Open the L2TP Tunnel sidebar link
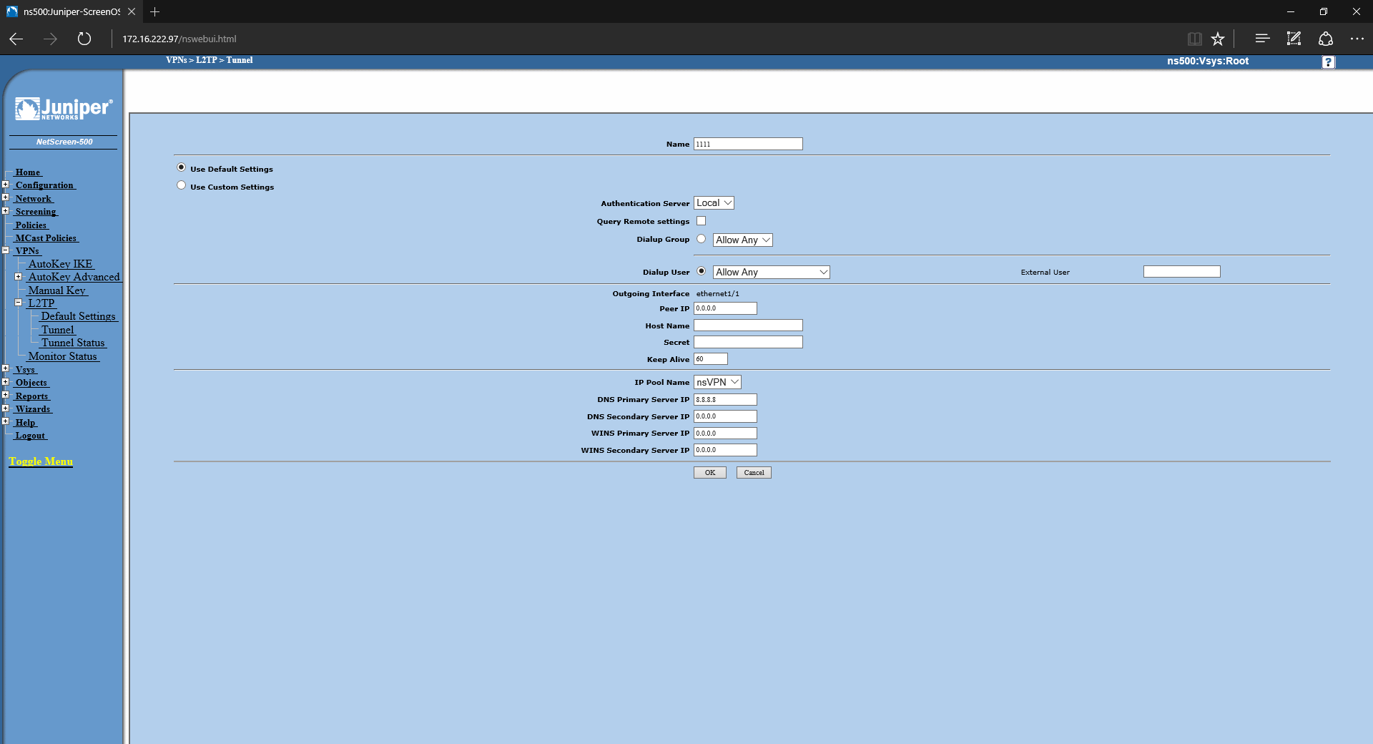Image resolution: width=1373 pixels, height=744 pixels. coord(57,330)
